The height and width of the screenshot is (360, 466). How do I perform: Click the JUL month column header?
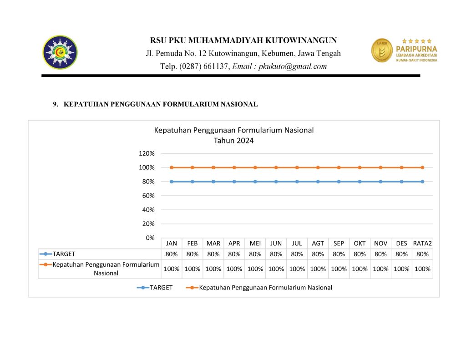click(297, 243)
